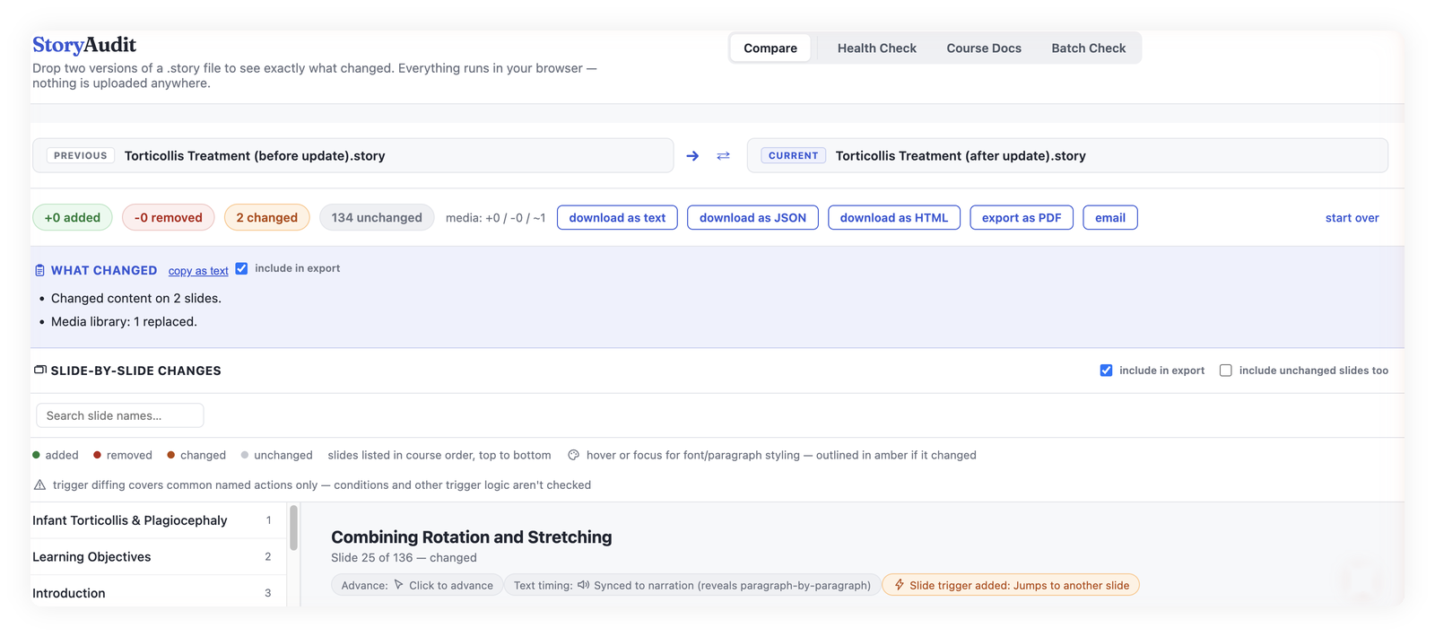Click Text timing synced to narration chip

[691, 585]
